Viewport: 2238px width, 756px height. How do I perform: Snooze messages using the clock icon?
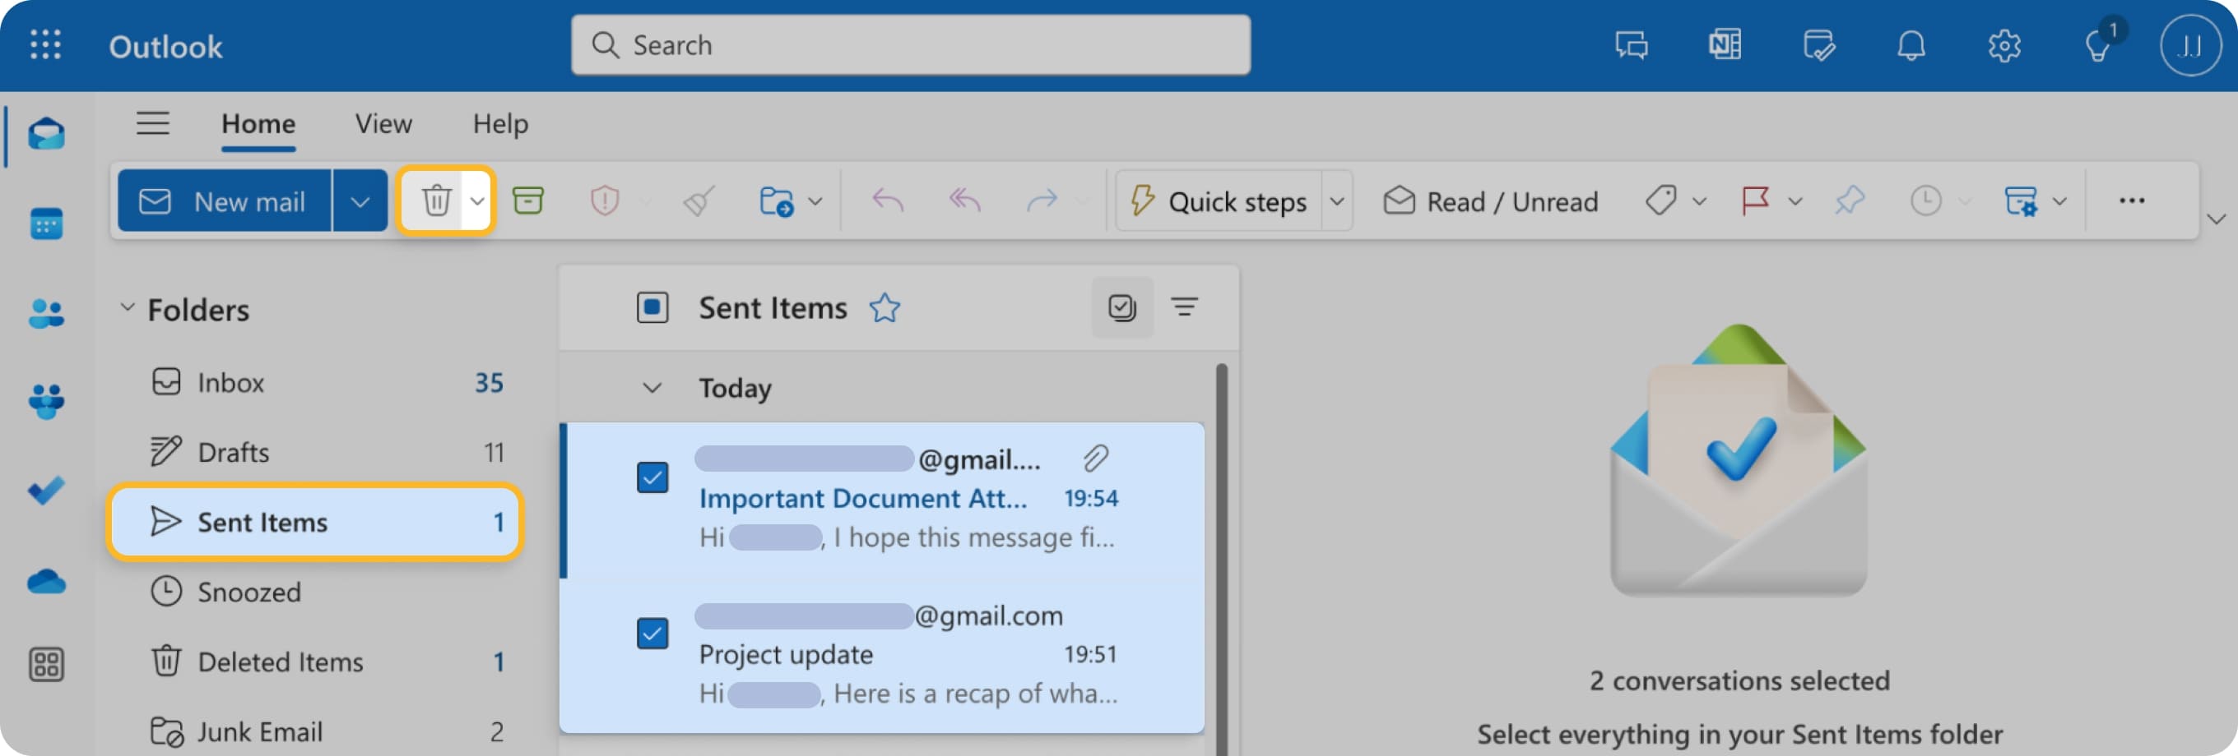[1926, 200]
